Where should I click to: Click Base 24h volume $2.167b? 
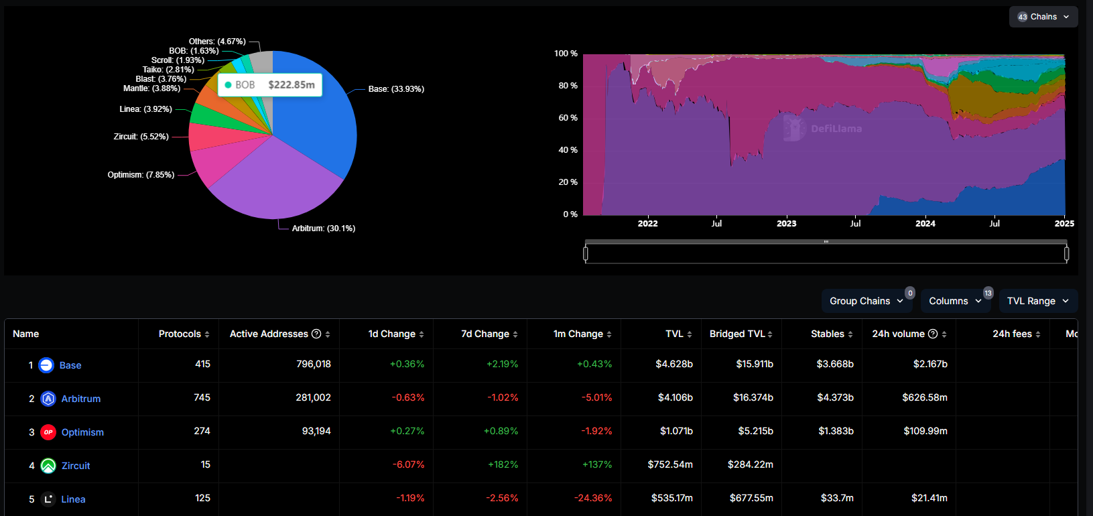click(930, 364)
